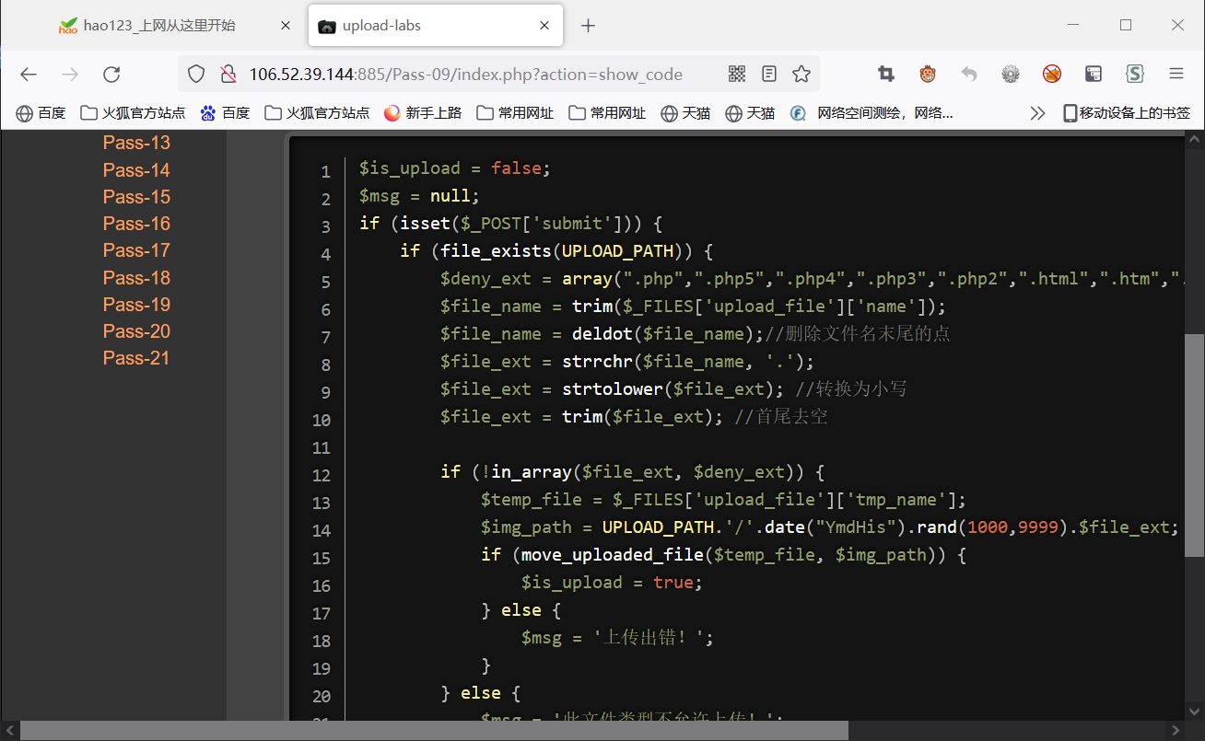The height and width of the screenshot is (741, 1205).
Task: Show more bookmarks with the double chevron
Action: [1038, 113]
